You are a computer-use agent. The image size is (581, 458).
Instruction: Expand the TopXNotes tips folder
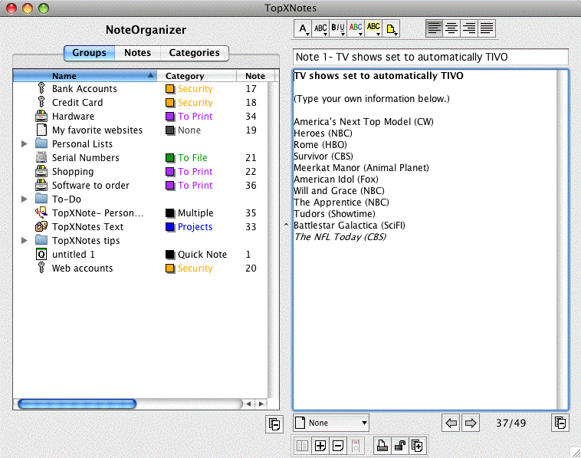tap(25, 241)
